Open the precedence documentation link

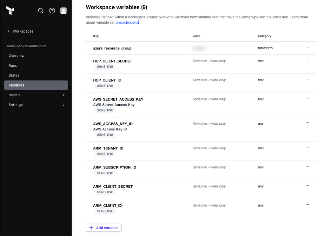126,22
